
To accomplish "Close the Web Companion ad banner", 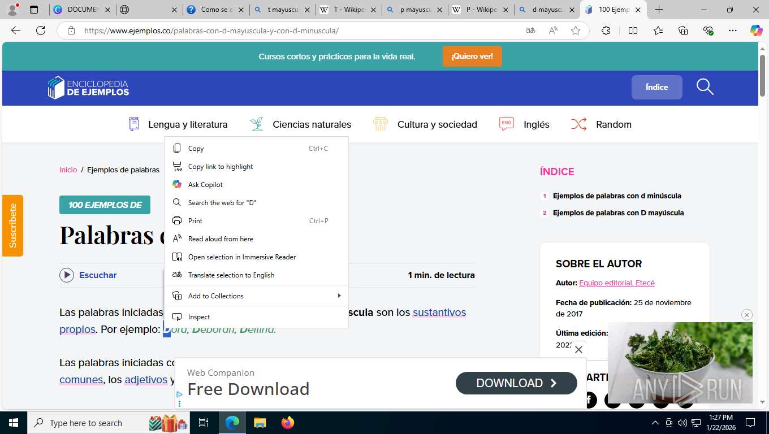I will point(578,350).
